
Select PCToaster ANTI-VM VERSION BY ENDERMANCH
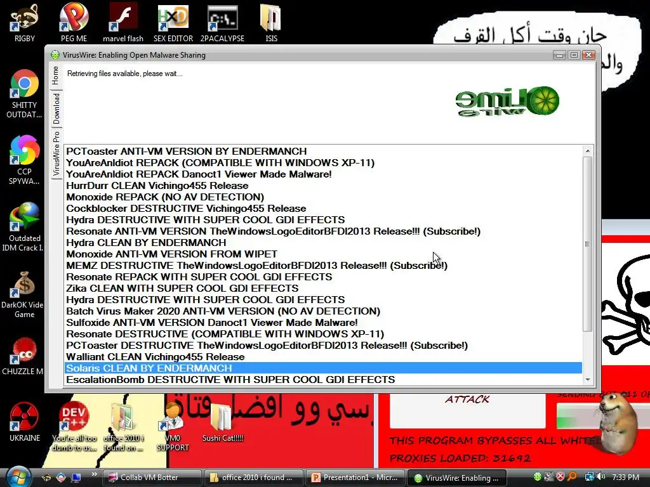323,151
